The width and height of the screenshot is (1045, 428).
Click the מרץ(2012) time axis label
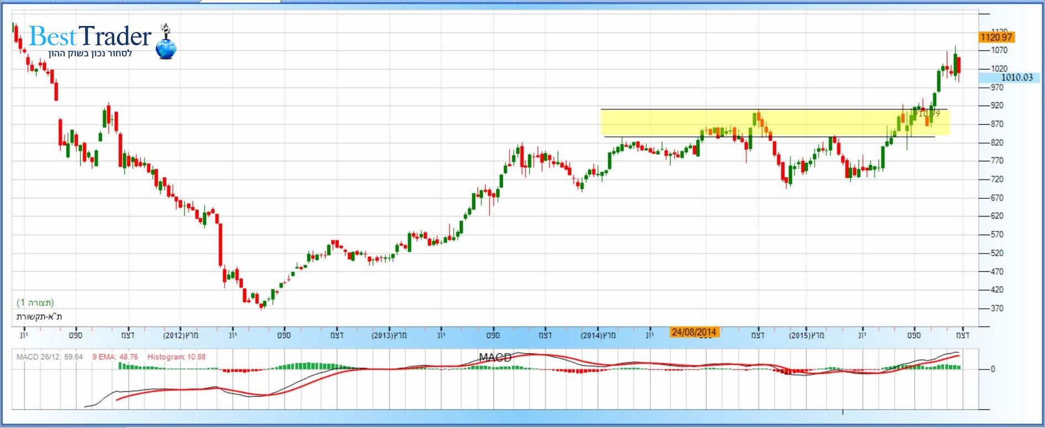(181, 335)
